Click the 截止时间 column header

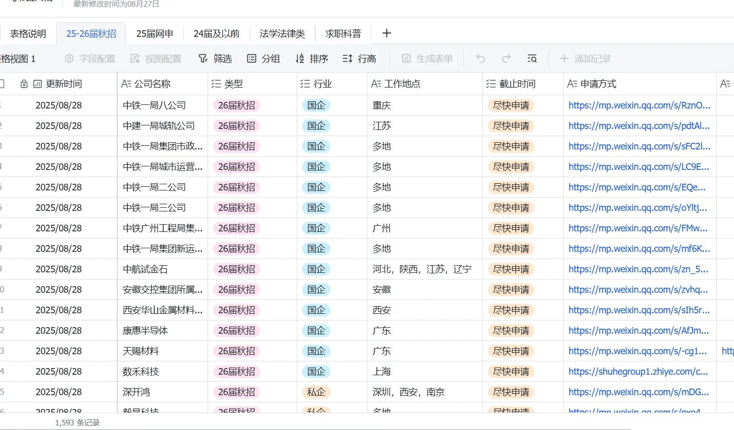click(523, 84)
